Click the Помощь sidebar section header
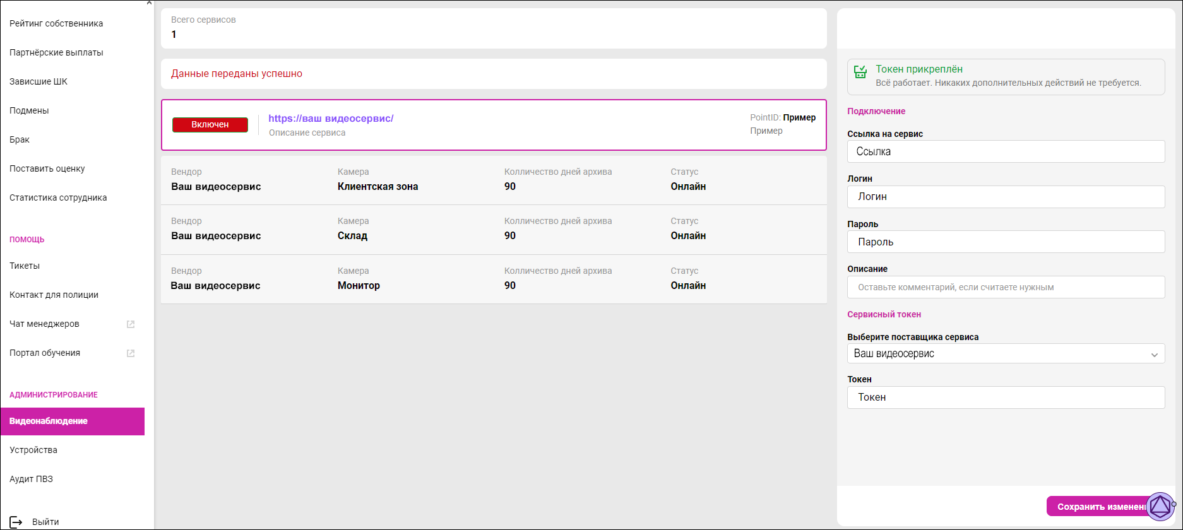Image resolution: width=1183 pixels, height=530 pixels. [27, 239]
